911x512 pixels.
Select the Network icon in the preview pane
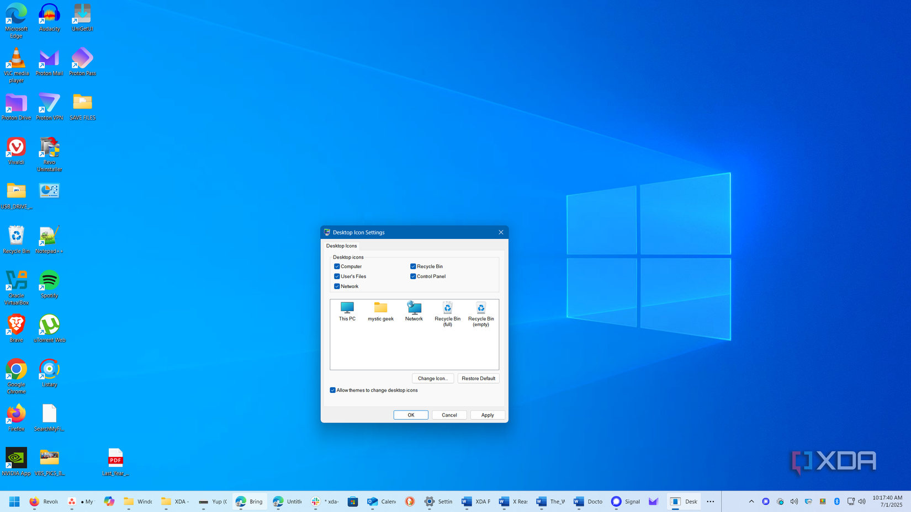414,309
